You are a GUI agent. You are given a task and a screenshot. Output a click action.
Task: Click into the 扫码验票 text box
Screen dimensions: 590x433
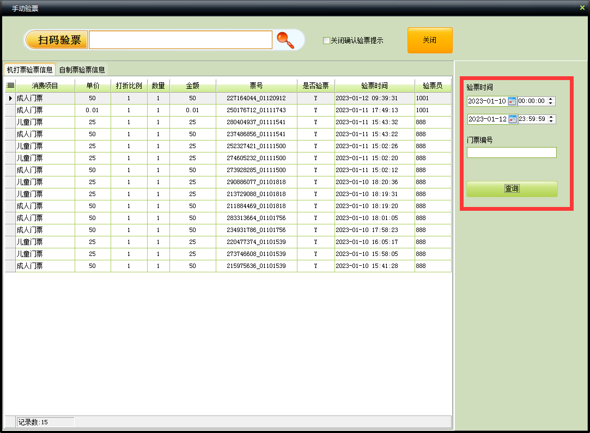180,40
